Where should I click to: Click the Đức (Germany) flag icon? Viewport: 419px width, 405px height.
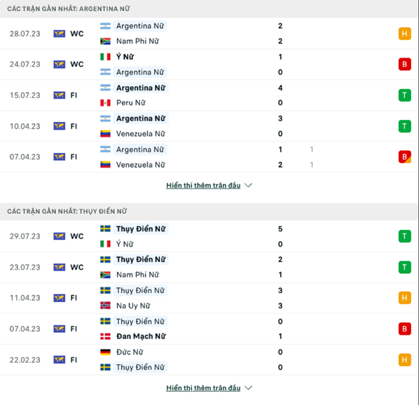(105, 352)
